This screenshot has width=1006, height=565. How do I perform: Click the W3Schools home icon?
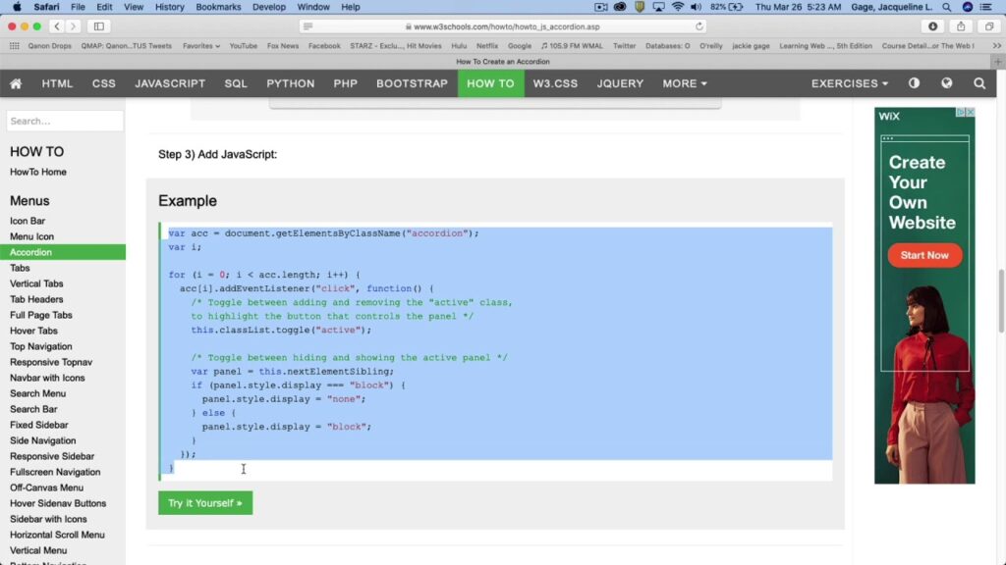coord(16,83)
